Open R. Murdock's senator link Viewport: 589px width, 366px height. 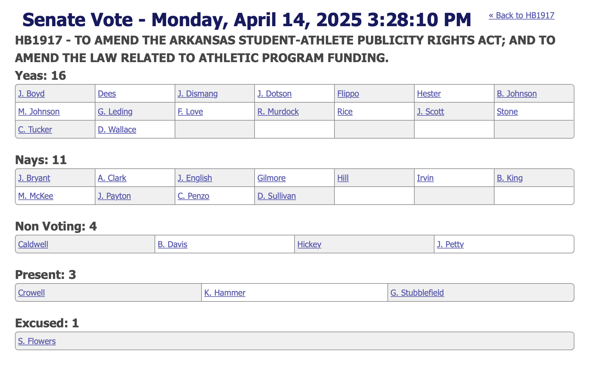click(278, 111)
